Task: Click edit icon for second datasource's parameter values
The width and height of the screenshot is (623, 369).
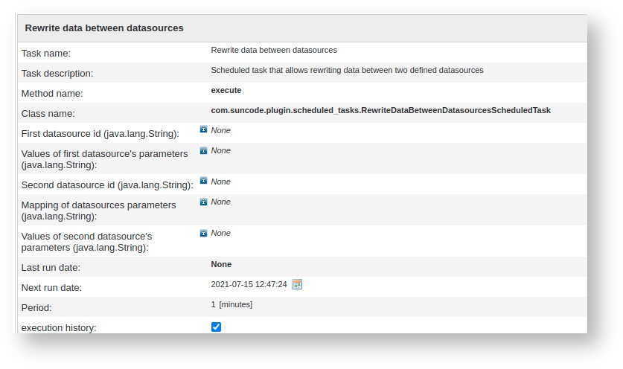Action: (203, 233)
